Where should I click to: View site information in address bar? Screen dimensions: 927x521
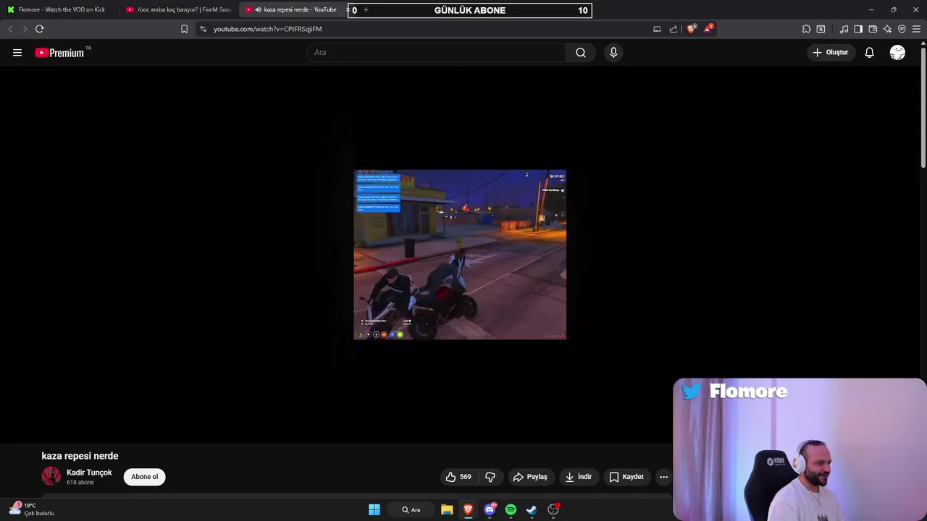click(x=203, y=29)
